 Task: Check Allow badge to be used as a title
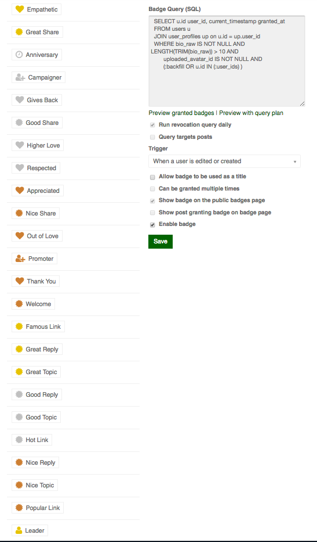click(x=152, y=177)
